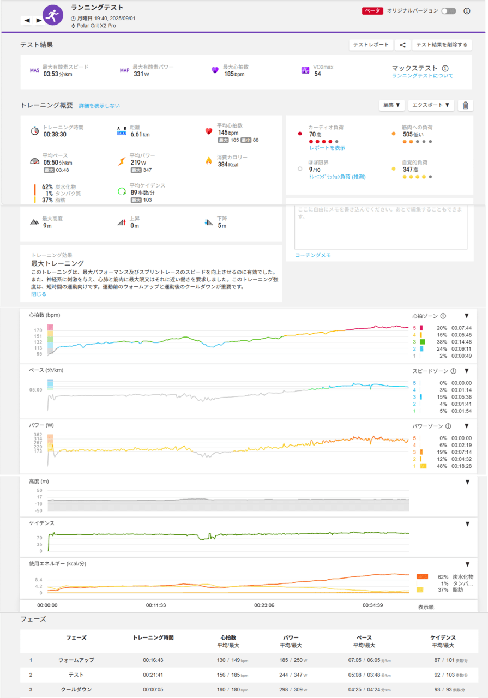This screenshot has height=698, width=488.
Task: Click the heart rate zone color bar on chart
Action: 50,338
